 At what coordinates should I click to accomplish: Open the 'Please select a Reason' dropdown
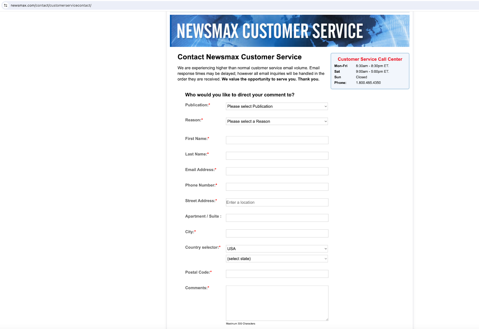click(277, 121)
